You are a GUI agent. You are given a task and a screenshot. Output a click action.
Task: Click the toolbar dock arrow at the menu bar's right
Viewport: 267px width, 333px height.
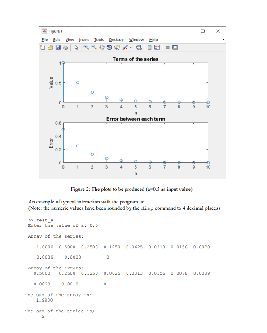tap(223, 39)
